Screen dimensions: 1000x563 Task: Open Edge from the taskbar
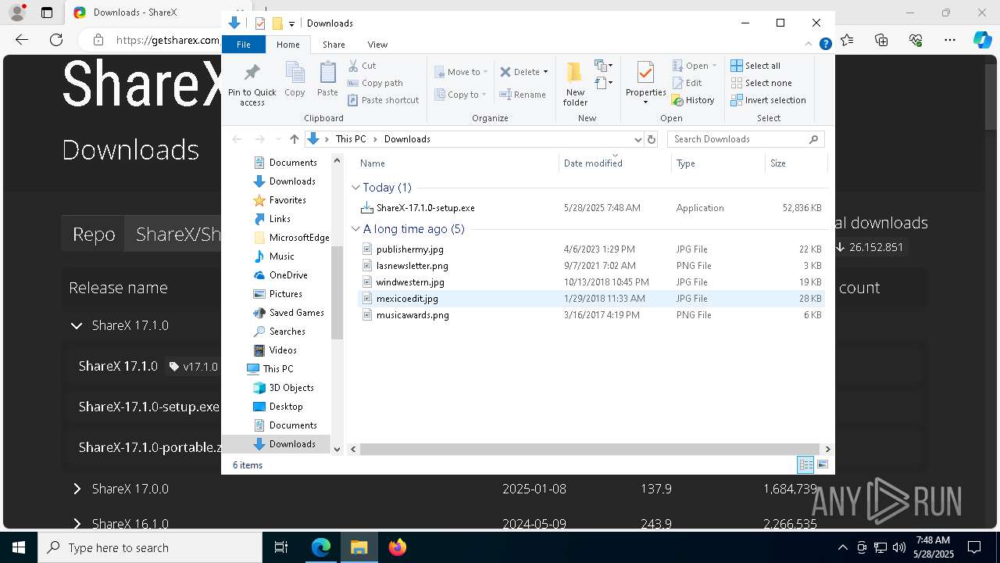click(x=321, y=547)
